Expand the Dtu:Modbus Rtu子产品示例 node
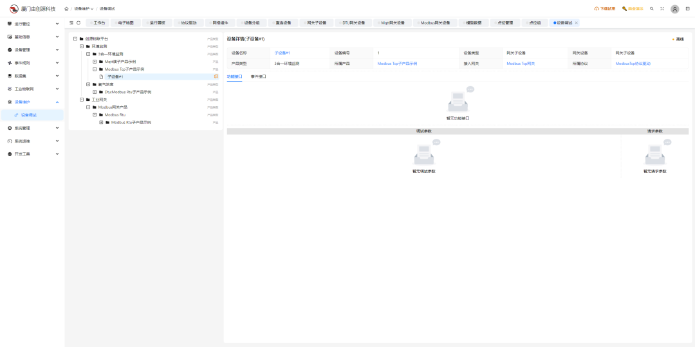The width and height of the screenshot is (695, 347). 95,92
